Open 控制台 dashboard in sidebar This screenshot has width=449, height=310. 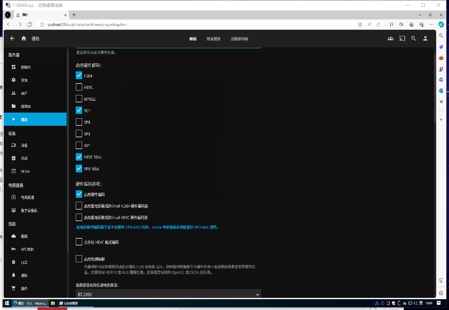pos(26,67)
